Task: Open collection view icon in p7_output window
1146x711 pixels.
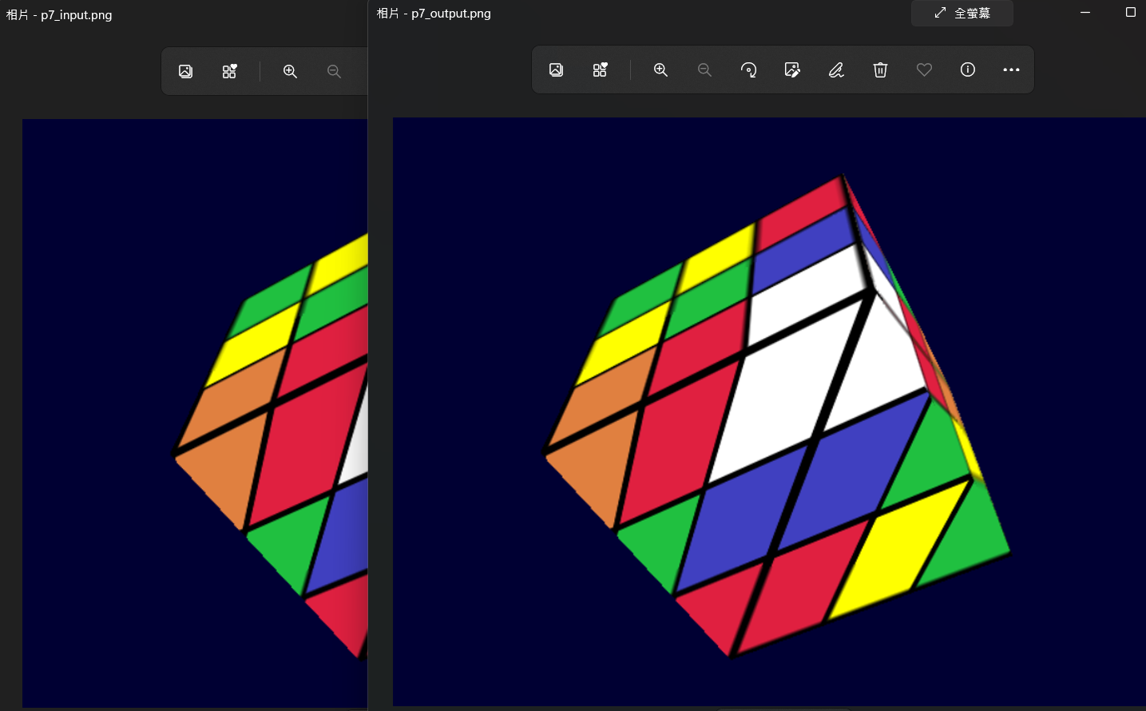Action: (x=600, y=70)
